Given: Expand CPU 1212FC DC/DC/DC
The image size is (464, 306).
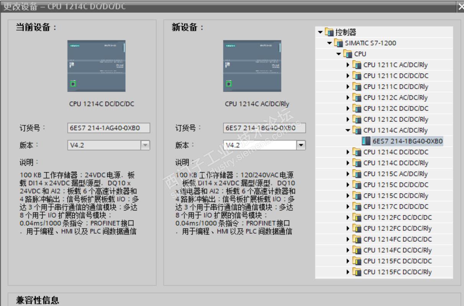Looking at the screenshot, I should click(x=348, y=218).
